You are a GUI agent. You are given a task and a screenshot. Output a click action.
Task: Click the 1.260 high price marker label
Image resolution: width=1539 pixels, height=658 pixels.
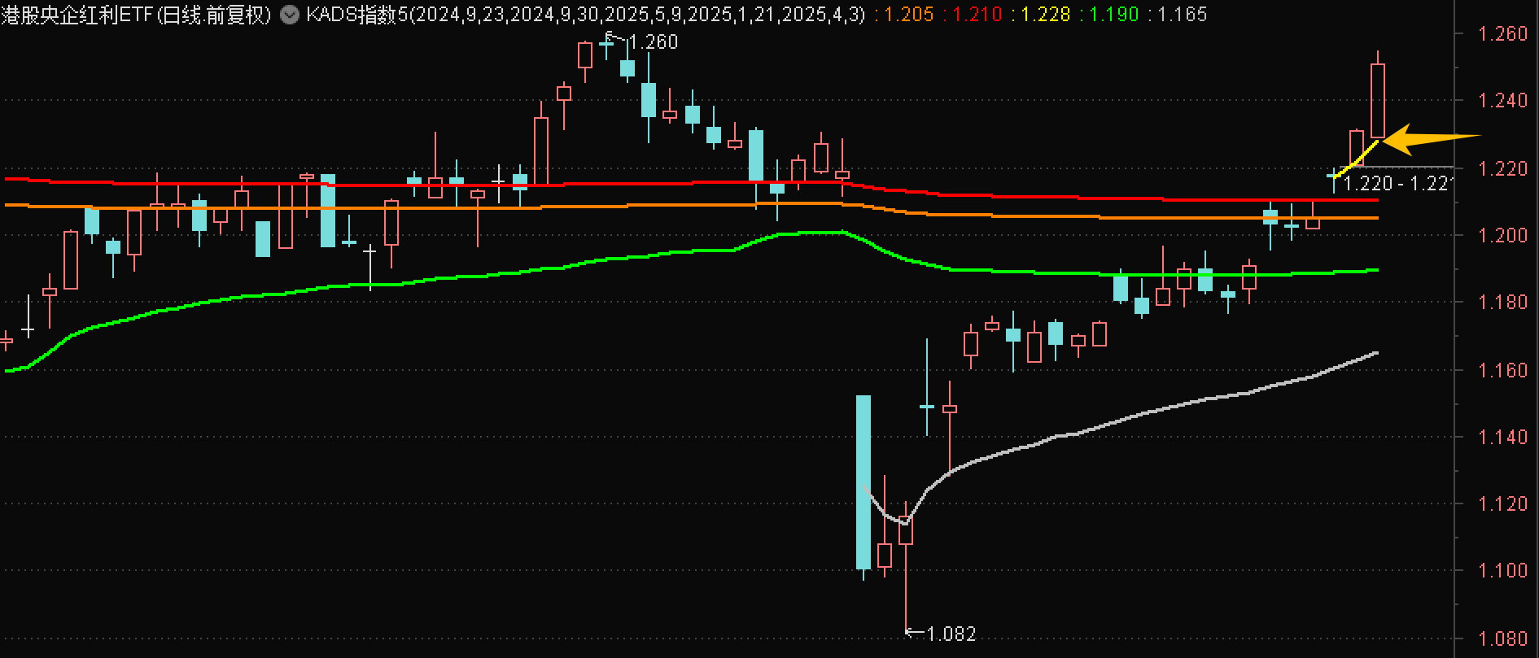[654, 42]
